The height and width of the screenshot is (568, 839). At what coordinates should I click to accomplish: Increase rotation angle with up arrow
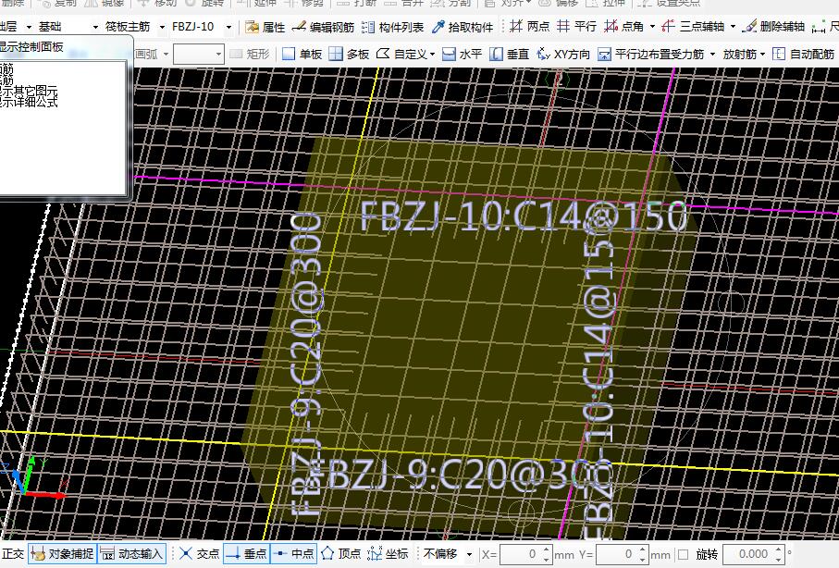point(779,549)
